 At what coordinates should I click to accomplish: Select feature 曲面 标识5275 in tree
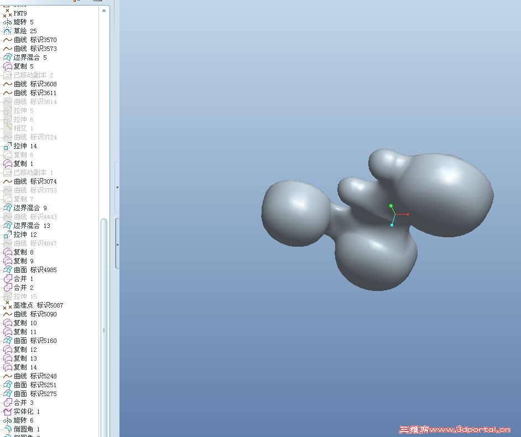click(x=35, y=394)
